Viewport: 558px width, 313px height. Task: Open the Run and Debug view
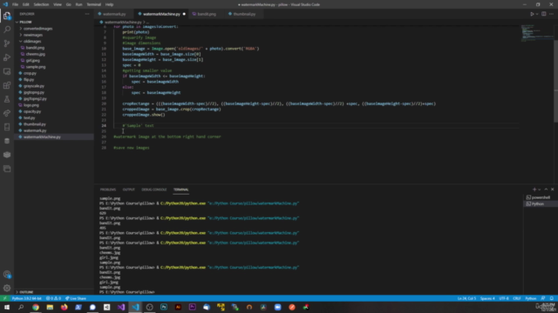(x=7, y=57)
